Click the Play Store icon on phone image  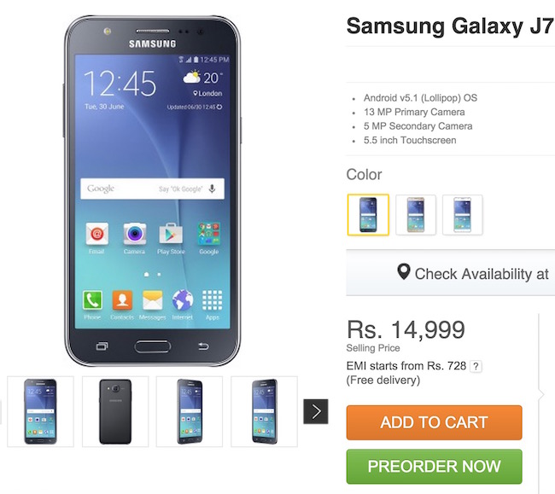(x=171, y=234)
